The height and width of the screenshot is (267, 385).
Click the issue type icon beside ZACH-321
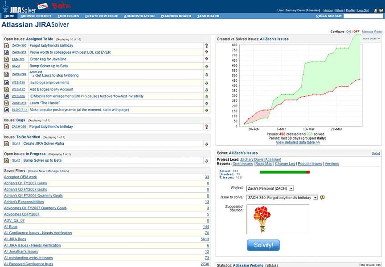(x=7, y=52)
